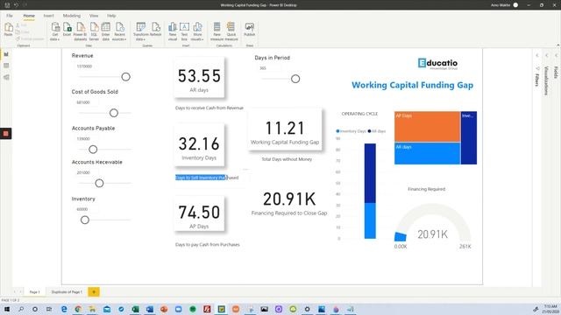The width and height of the screenshot is (561, 315).
Task: Click the orange AP Days treemap block
Action: coord(427,126)
